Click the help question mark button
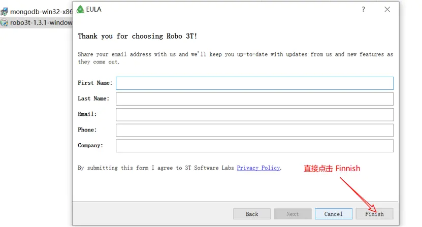The width and height of the screenshot is (422, 227). coord(363,10)
